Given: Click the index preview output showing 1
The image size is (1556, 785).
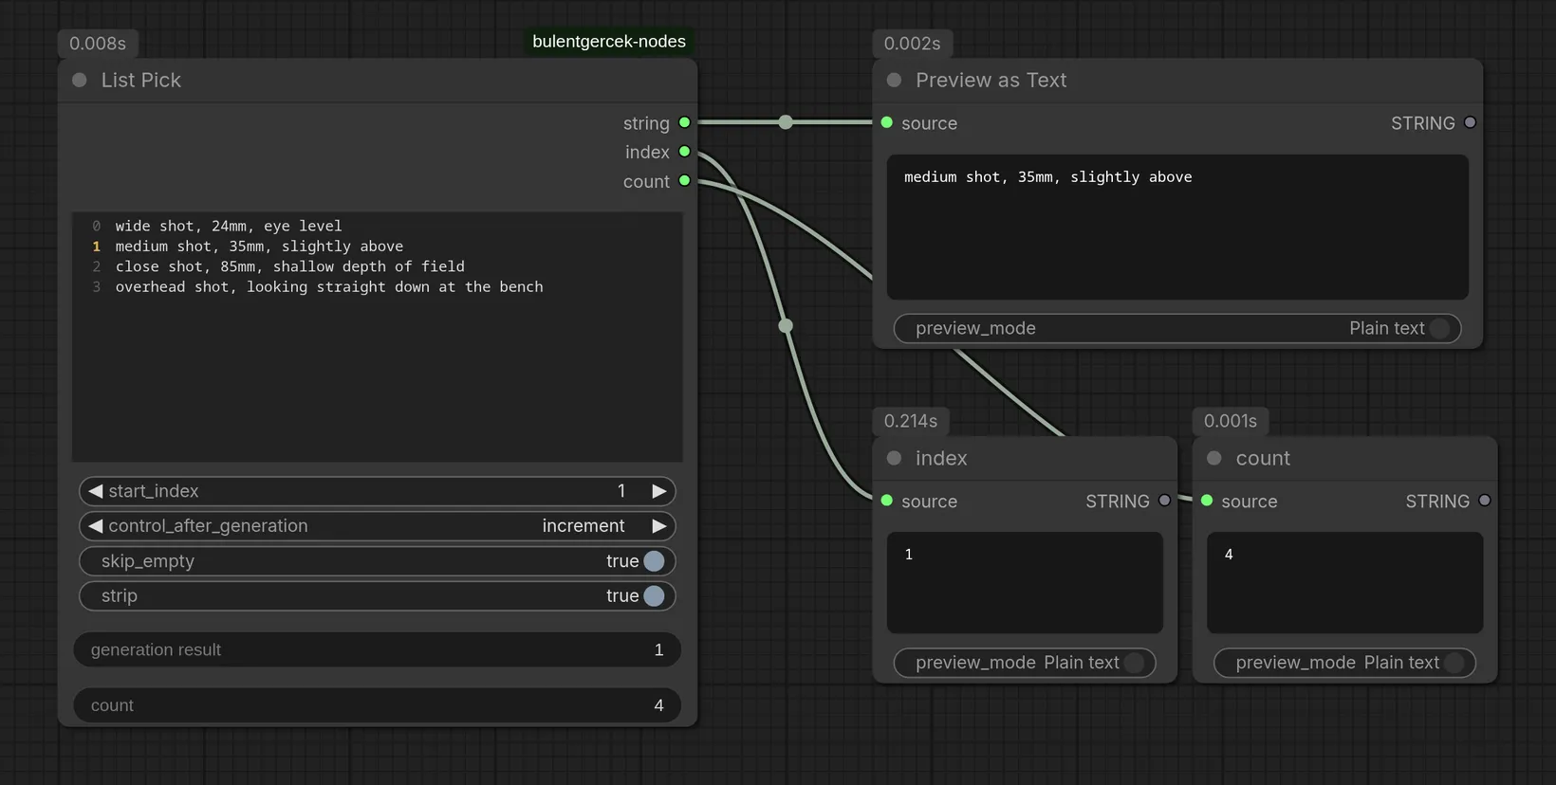Looking at the screenshot, I should [x=1025, y=582].
